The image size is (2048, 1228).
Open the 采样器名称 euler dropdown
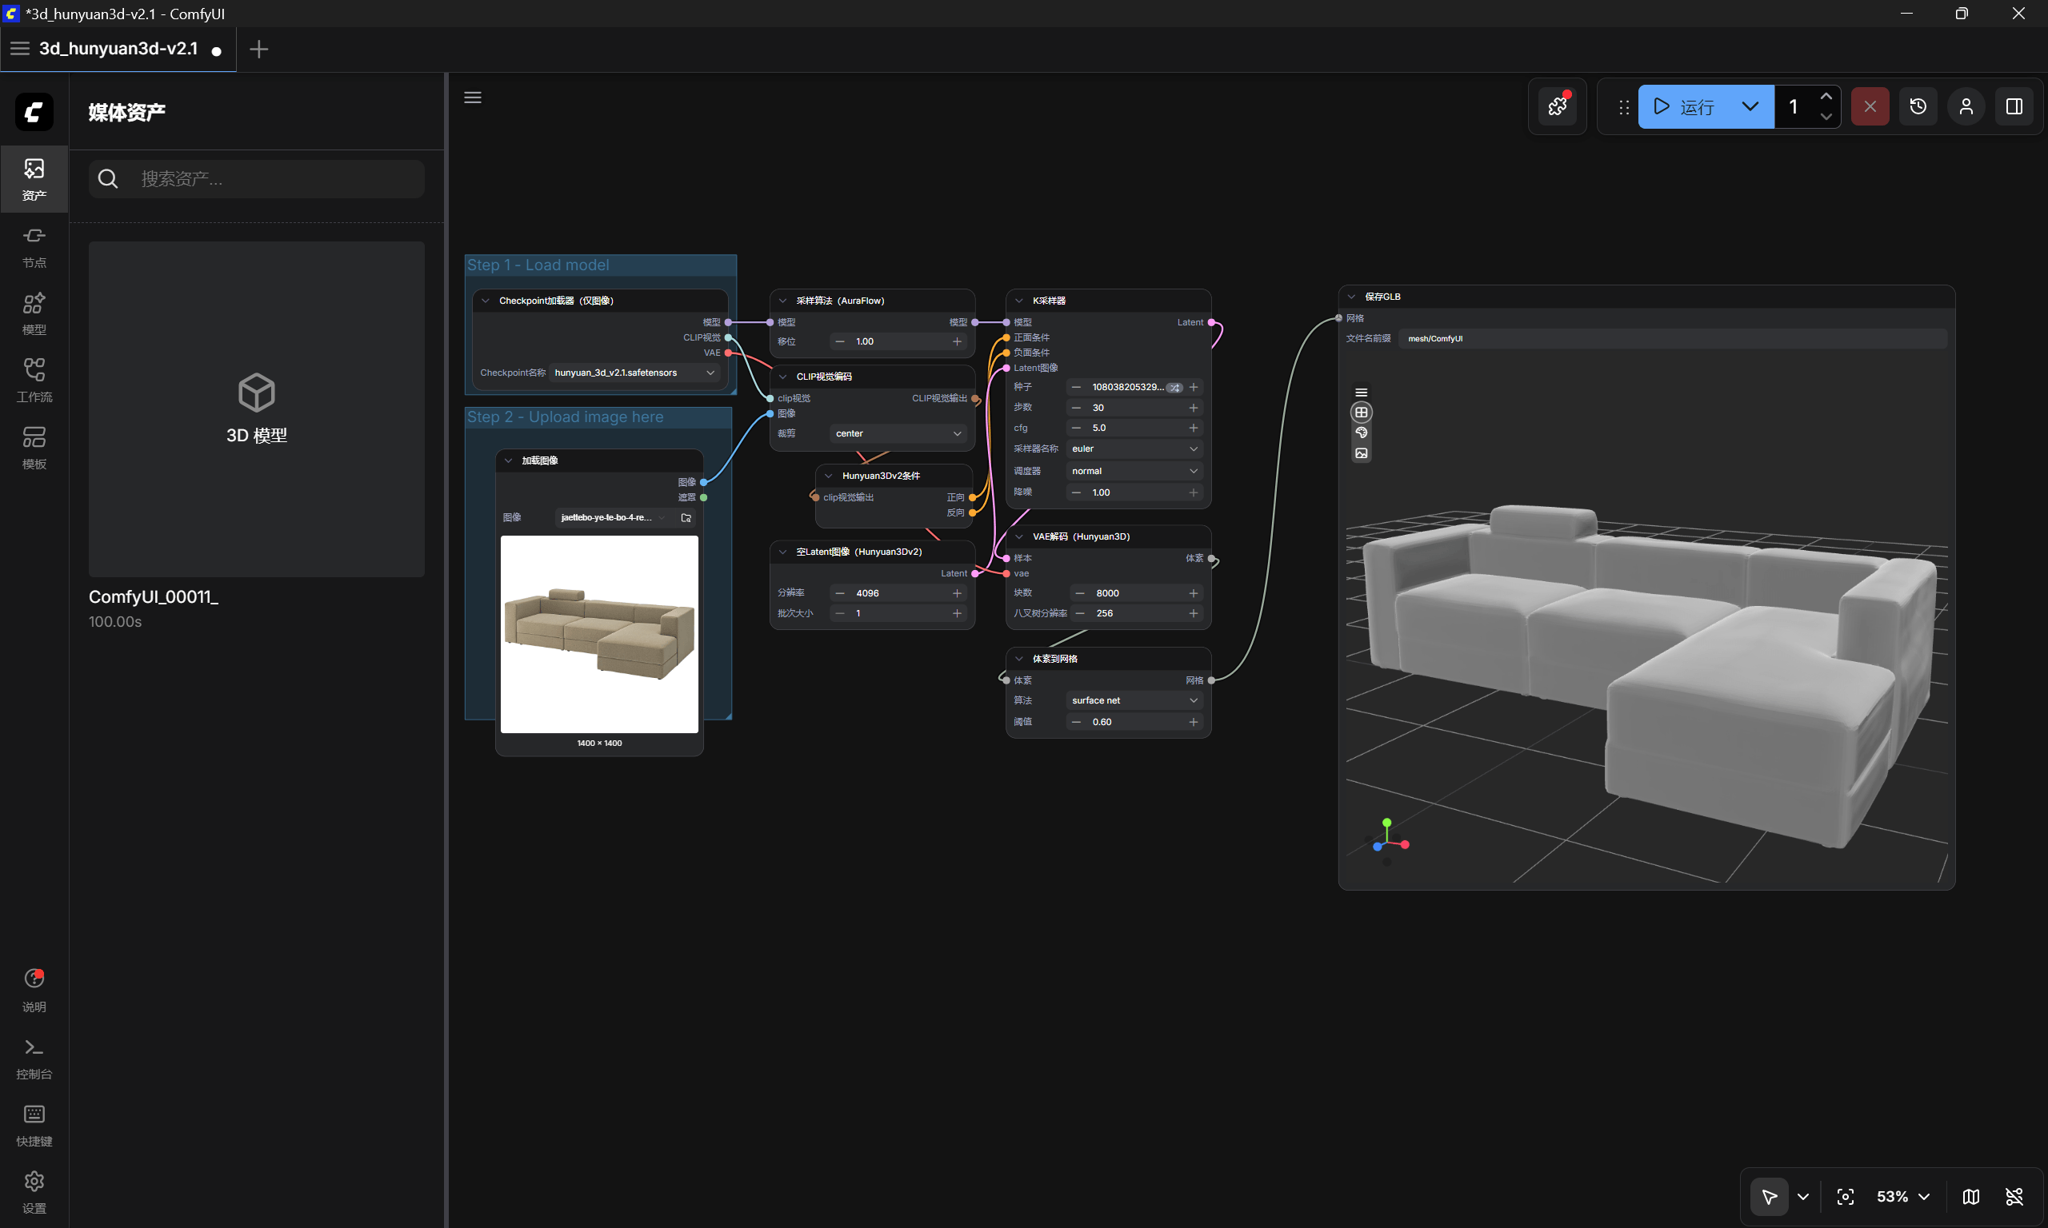(x=1134, y=449)
